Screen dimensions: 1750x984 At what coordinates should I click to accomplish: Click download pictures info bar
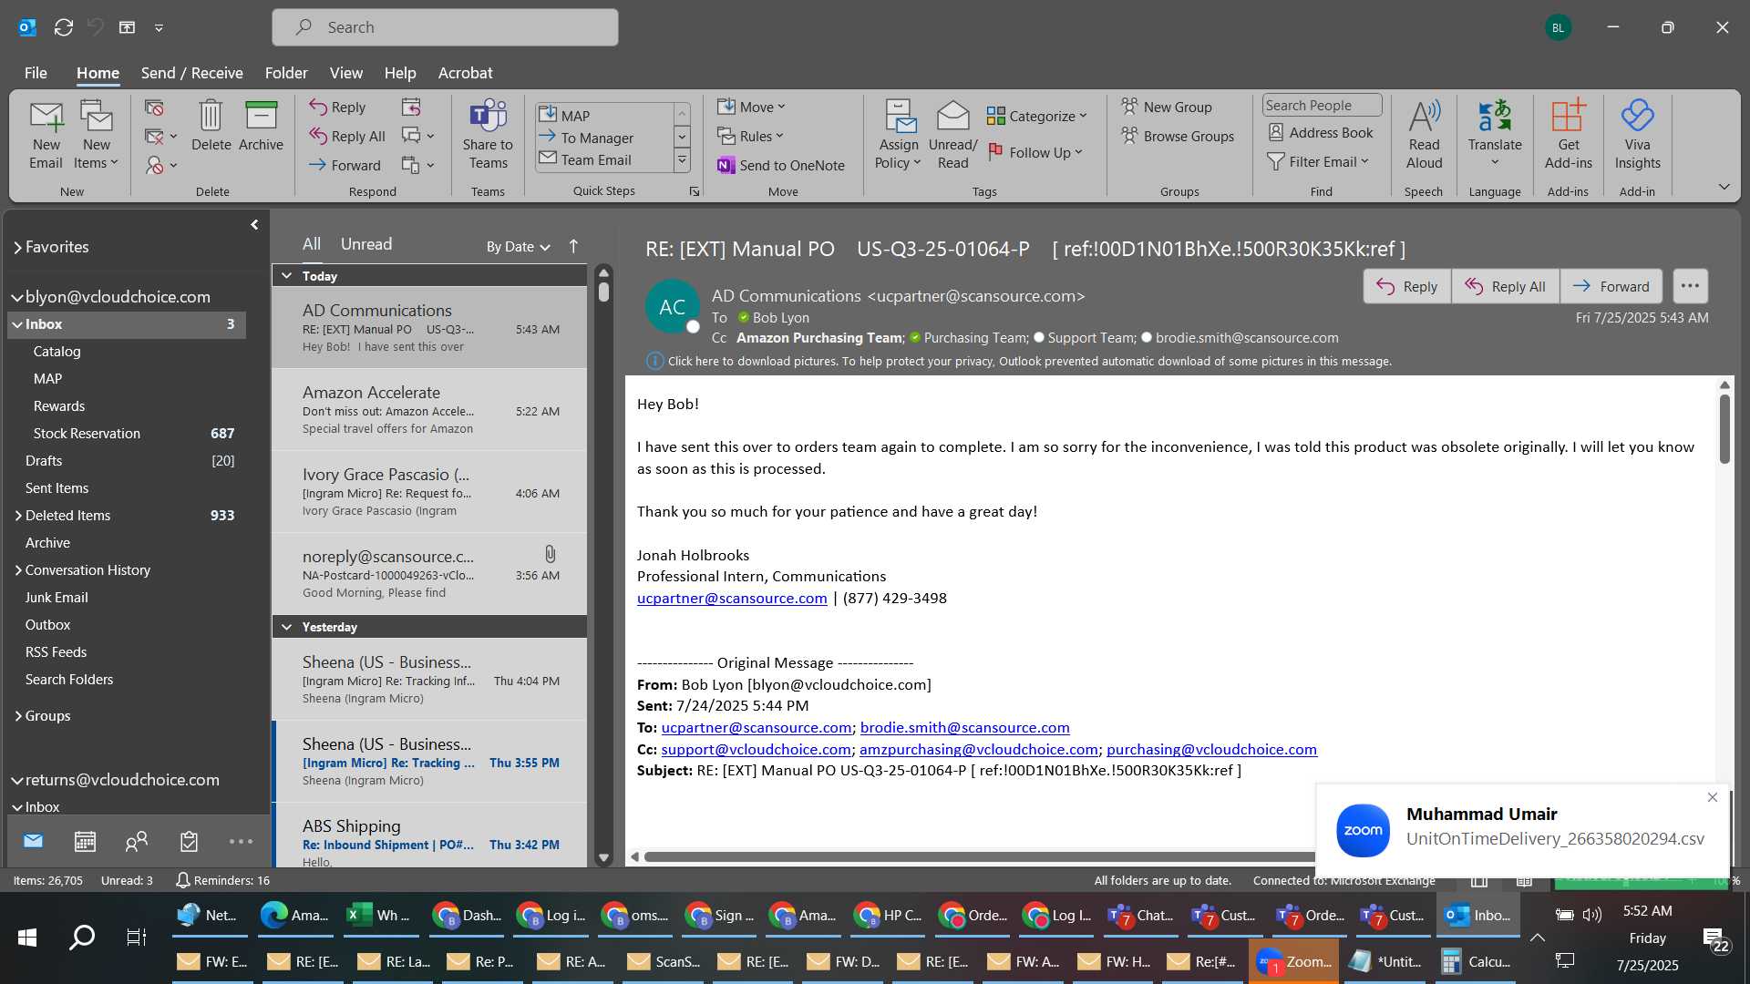[x=1019, y=361]
